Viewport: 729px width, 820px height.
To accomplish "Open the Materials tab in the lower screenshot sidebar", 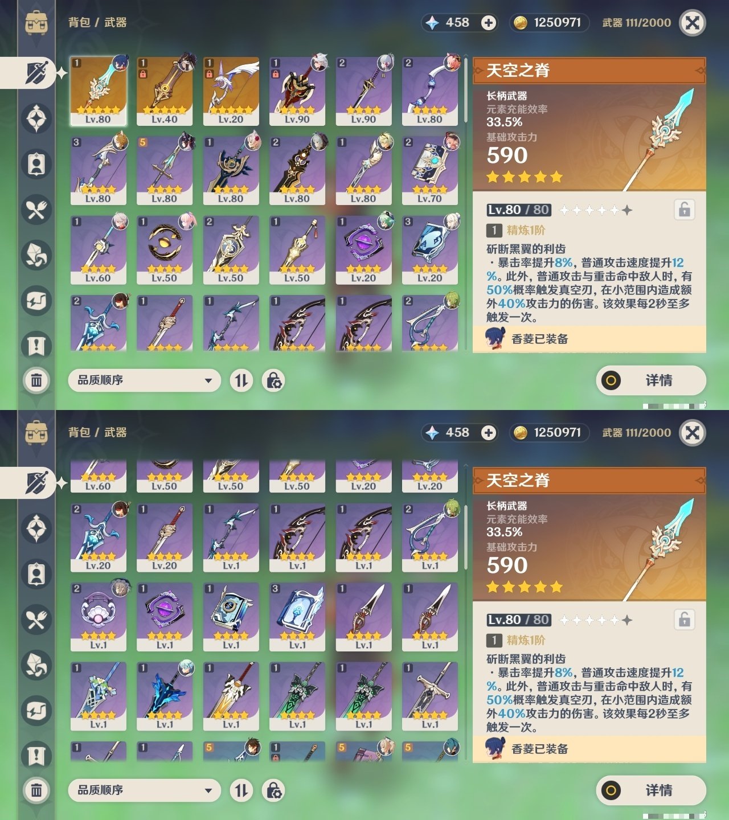I will pos(36,665).
